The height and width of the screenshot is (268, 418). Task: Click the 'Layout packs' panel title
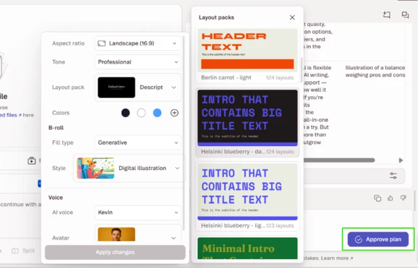(x=216, y=17)
